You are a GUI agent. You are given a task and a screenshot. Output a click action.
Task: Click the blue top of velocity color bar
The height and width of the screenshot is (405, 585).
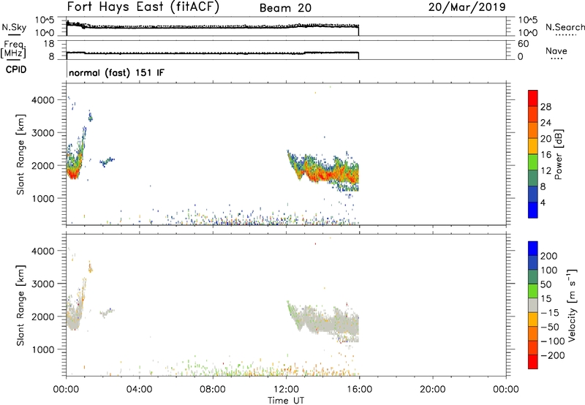point(533,249)
